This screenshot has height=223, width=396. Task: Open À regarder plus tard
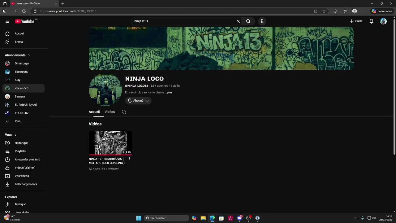(24, 160)
